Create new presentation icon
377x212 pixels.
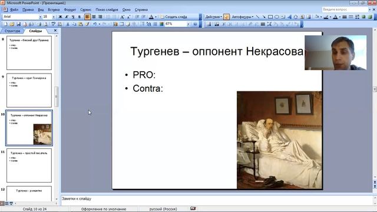point(5,24)
